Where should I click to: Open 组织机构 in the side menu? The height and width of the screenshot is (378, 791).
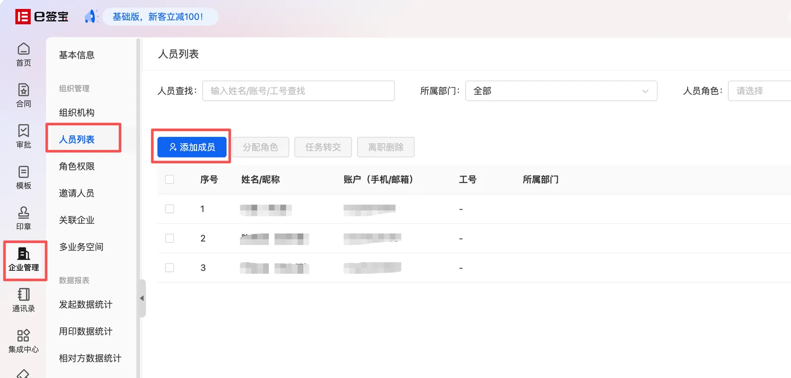77,113
